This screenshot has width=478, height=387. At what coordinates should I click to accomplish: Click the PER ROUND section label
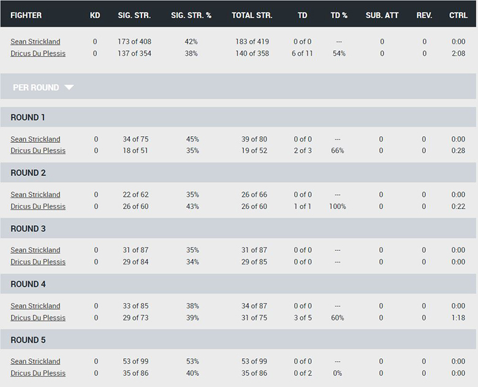coord(36,88)
